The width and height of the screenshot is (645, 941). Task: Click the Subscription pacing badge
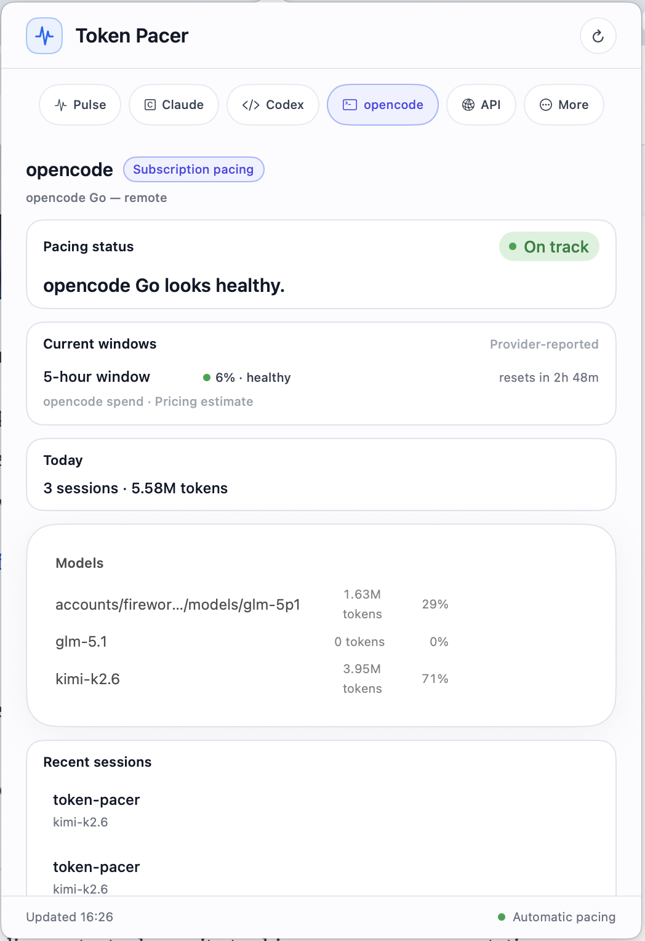click(194, 169)
